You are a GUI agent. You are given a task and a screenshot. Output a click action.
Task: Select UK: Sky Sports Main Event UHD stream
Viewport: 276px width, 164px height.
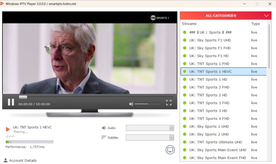point(224,150)
